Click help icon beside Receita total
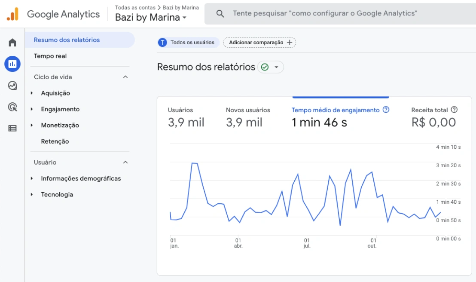This screenshot has width=476, height=282. click(454, 110)
